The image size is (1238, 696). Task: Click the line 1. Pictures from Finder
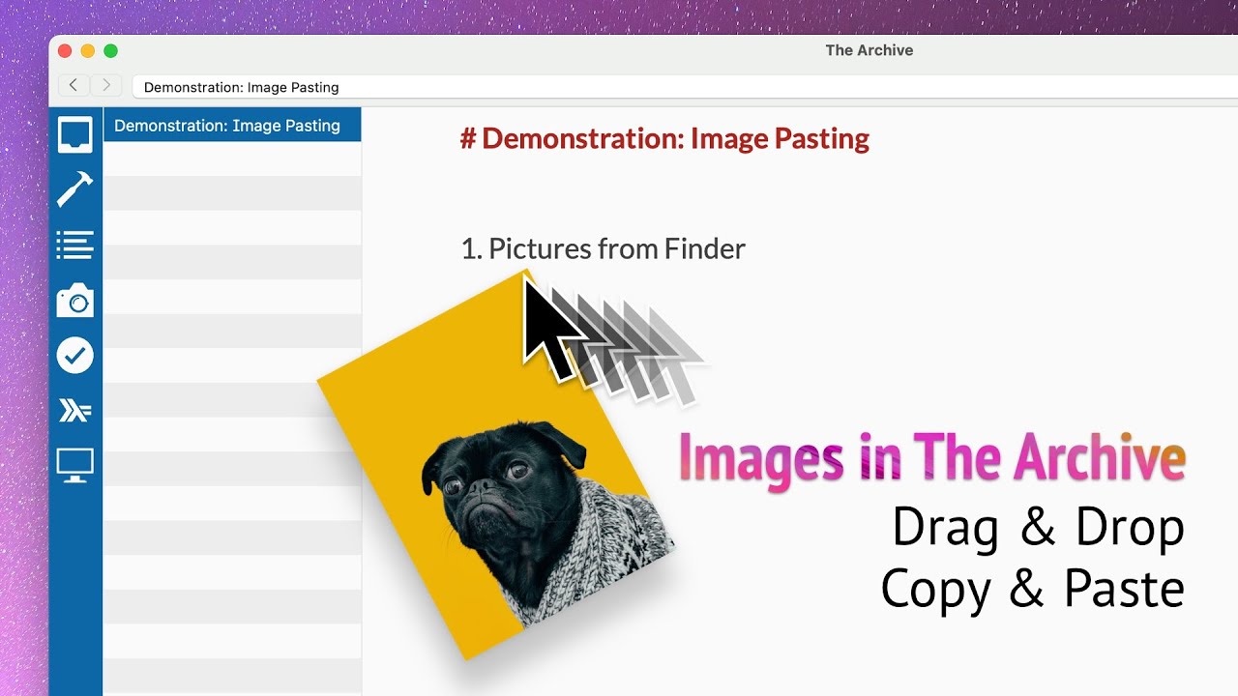(603, 248)
